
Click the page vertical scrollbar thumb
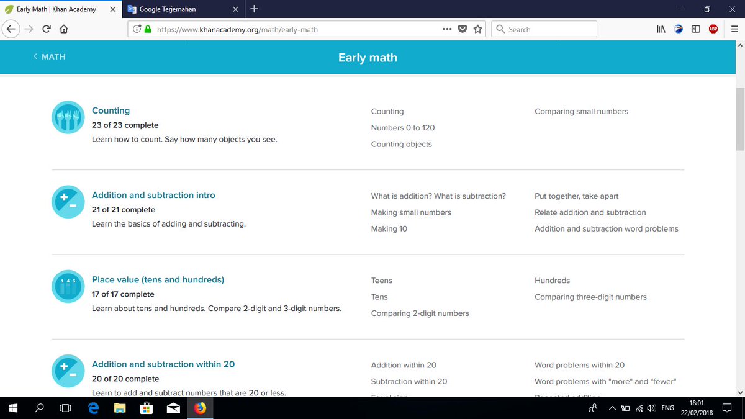pyautogui.click(x=739, y=119)
